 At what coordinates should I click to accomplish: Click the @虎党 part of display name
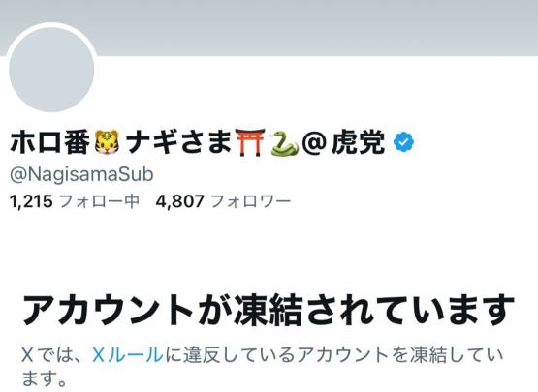[x=343, y=142]
